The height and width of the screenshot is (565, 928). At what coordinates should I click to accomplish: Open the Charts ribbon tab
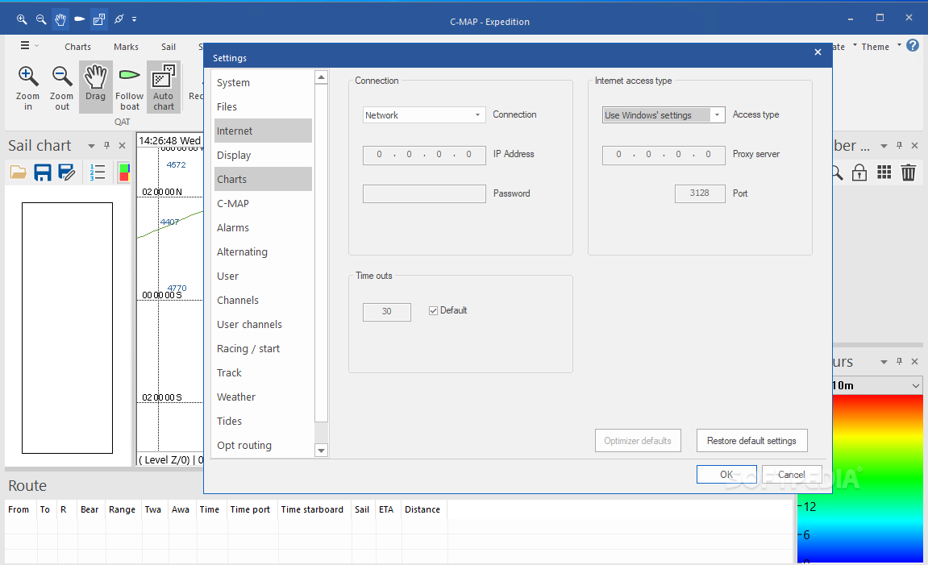(77, 47)
